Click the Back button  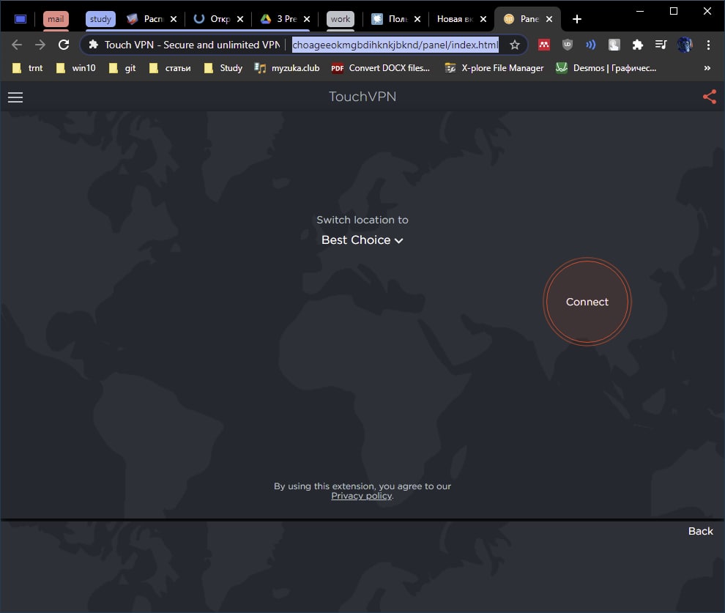coord(700,531)
